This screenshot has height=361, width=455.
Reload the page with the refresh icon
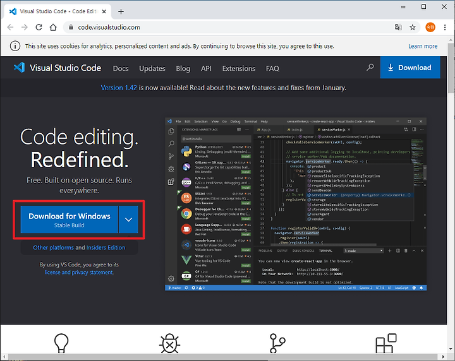tap(39, 27)
